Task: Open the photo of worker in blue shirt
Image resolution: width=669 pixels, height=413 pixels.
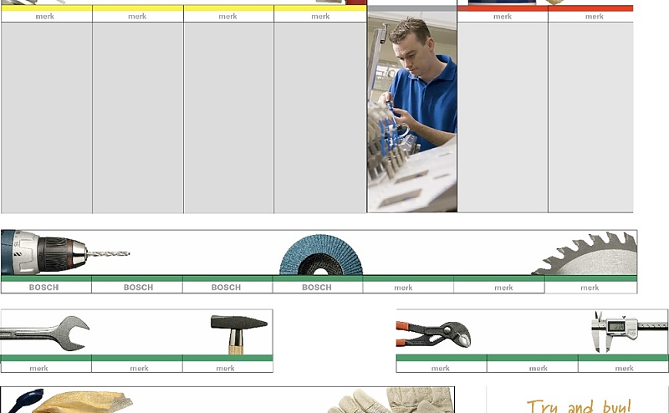Action: (412, 112)
